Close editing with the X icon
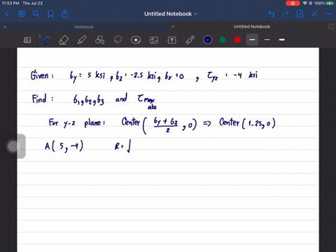 [x=314, y=14]
